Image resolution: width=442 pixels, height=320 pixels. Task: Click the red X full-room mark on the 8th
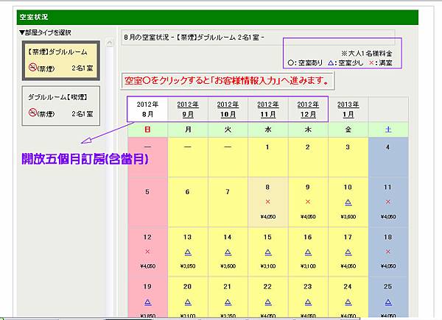click(x=268, y=202)
